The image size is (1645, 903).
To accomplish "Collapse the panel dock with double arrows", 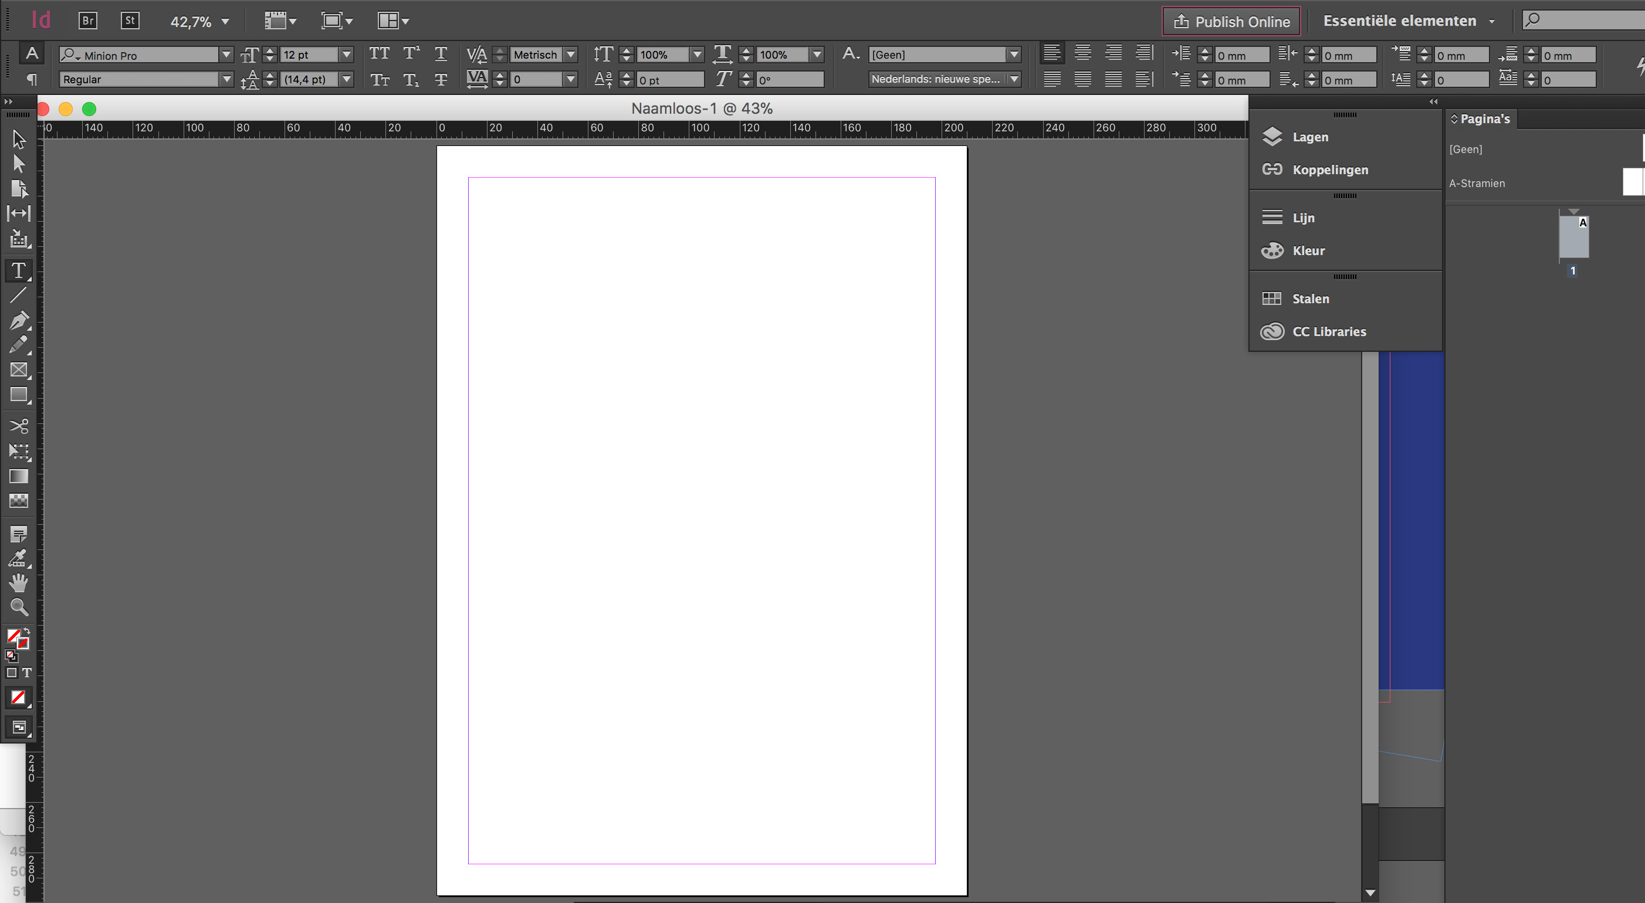I will coord(1433,101).
